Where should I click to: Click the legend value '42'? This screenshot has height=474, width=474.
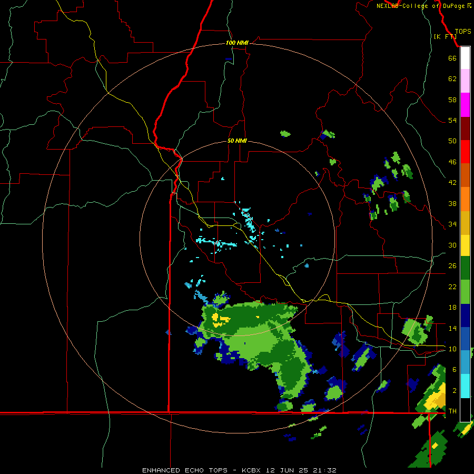(452, 182)
